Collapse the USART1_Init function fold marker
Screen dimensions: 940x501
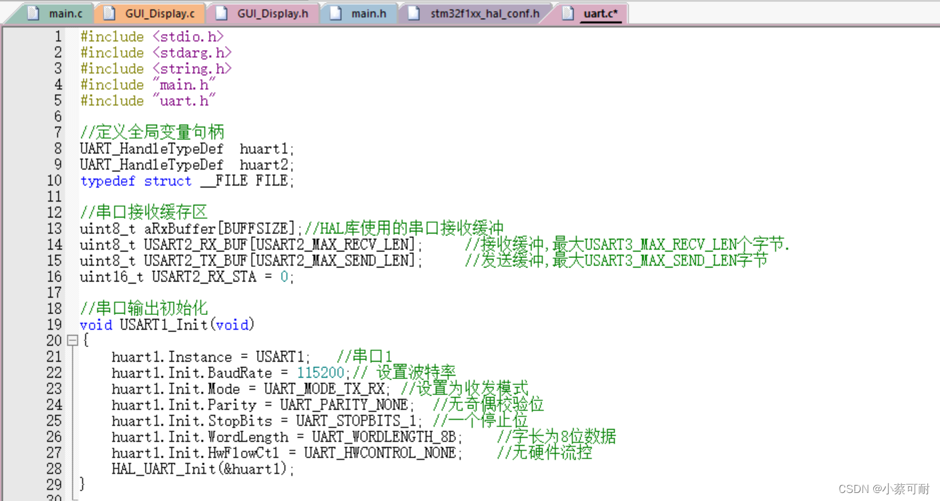pyautogui.click(x=73, y=341)
